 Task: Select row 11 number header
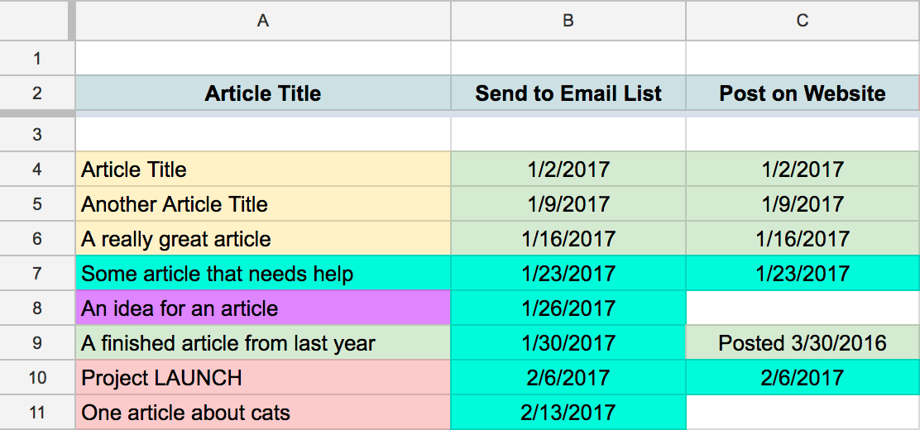pos(37,413)
